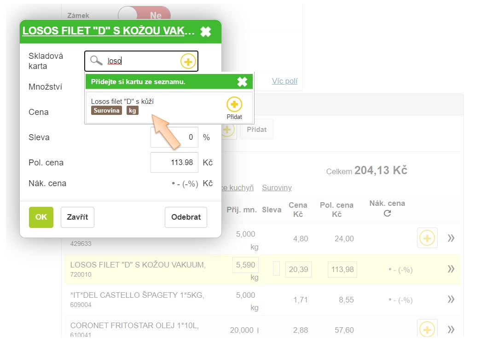Image resolution: width=487 pixels, height=358 pixels.
Task: Click the Zavřít button
Action: (x=77, y=217)
